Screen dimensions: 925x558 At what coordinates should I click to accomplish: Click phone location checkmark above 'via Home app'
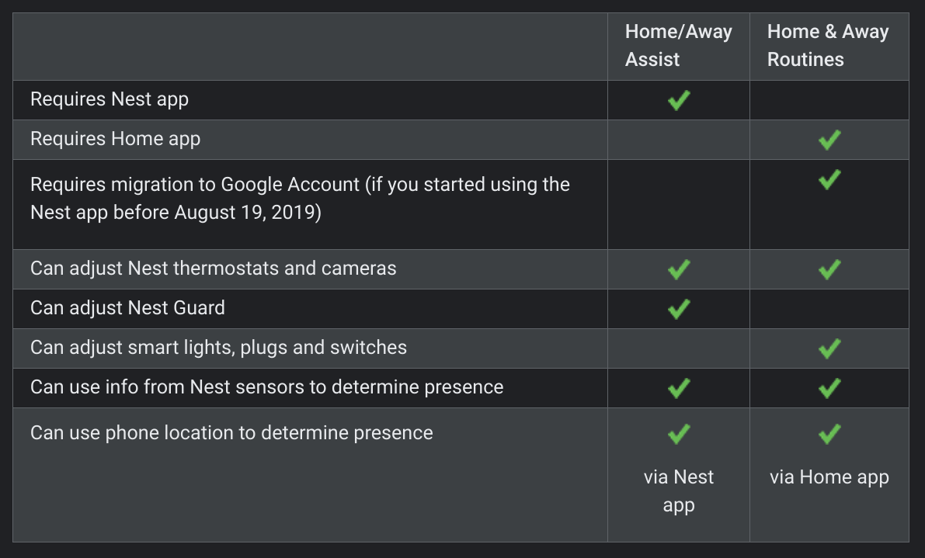(x=829, y=434)
